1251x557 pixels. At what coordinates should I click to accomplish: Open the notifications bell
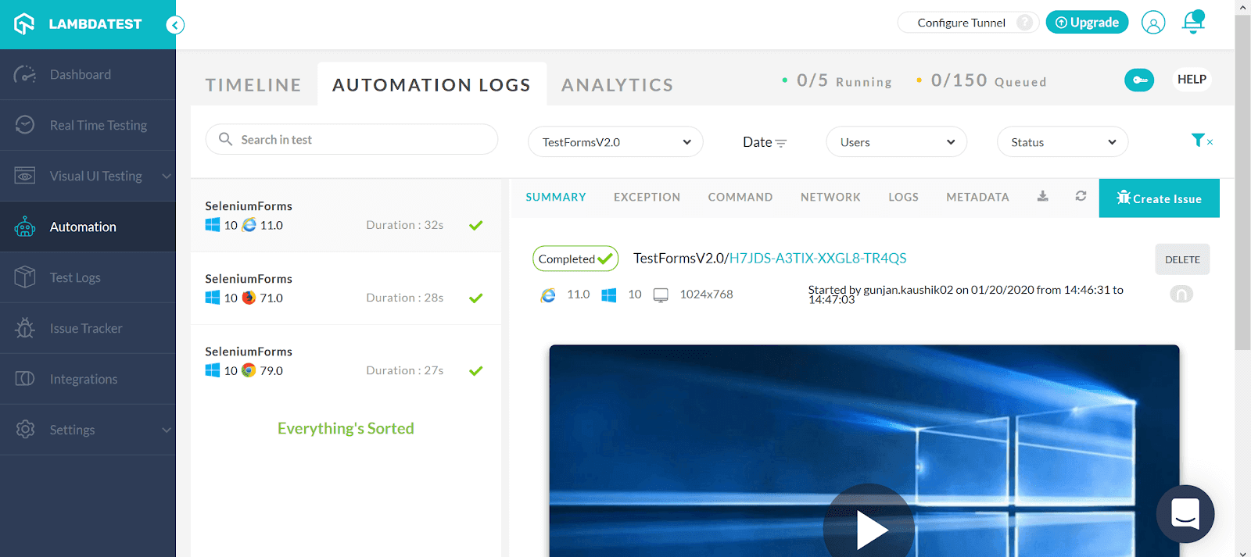[1193, 22]
